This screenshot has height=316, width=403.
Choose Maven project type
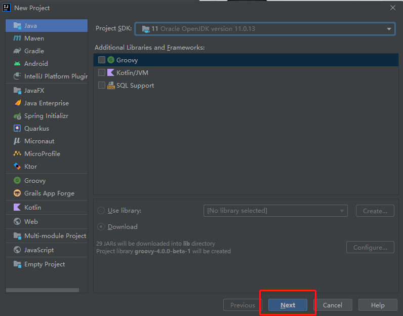pyautogui.click(x=47, y=38)
